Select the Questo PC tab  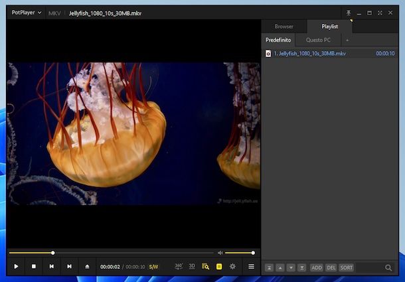[318, 40]
